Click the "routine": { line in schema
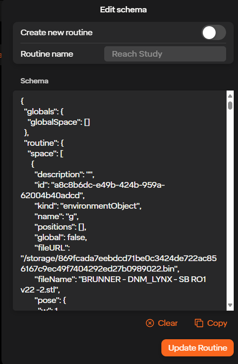The width and height of the screenshot is (238, 364). tap(44, 143)
